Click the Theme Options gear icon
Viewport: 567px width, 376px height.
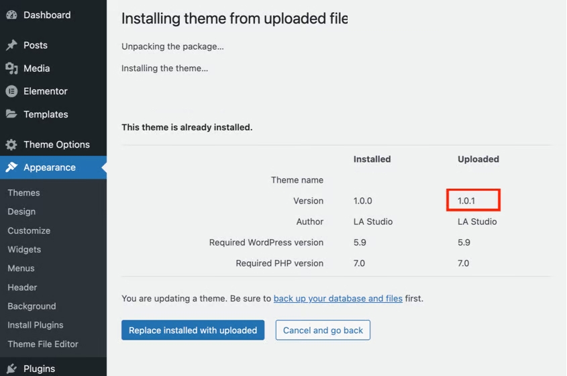(x=11, y=144)
